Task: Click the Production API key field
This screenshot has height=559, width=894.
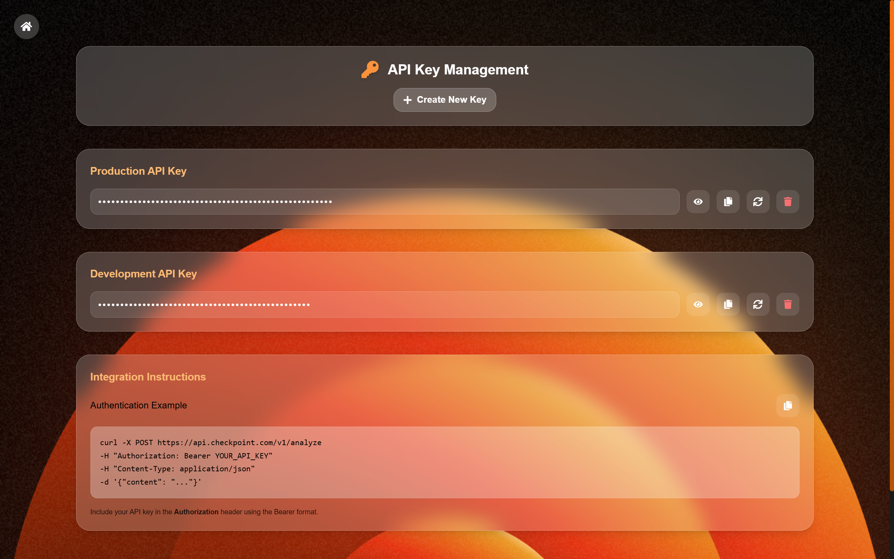Action: point(384,202)
